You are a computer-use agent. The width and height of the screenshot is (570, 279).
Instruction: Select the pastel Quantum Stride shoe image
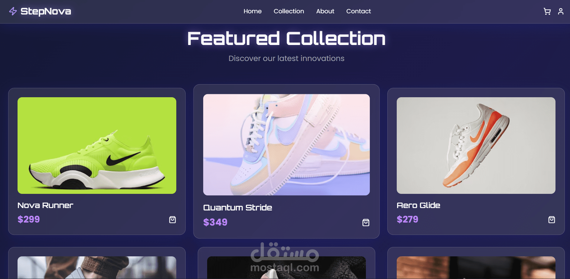(x=286, y=145)
